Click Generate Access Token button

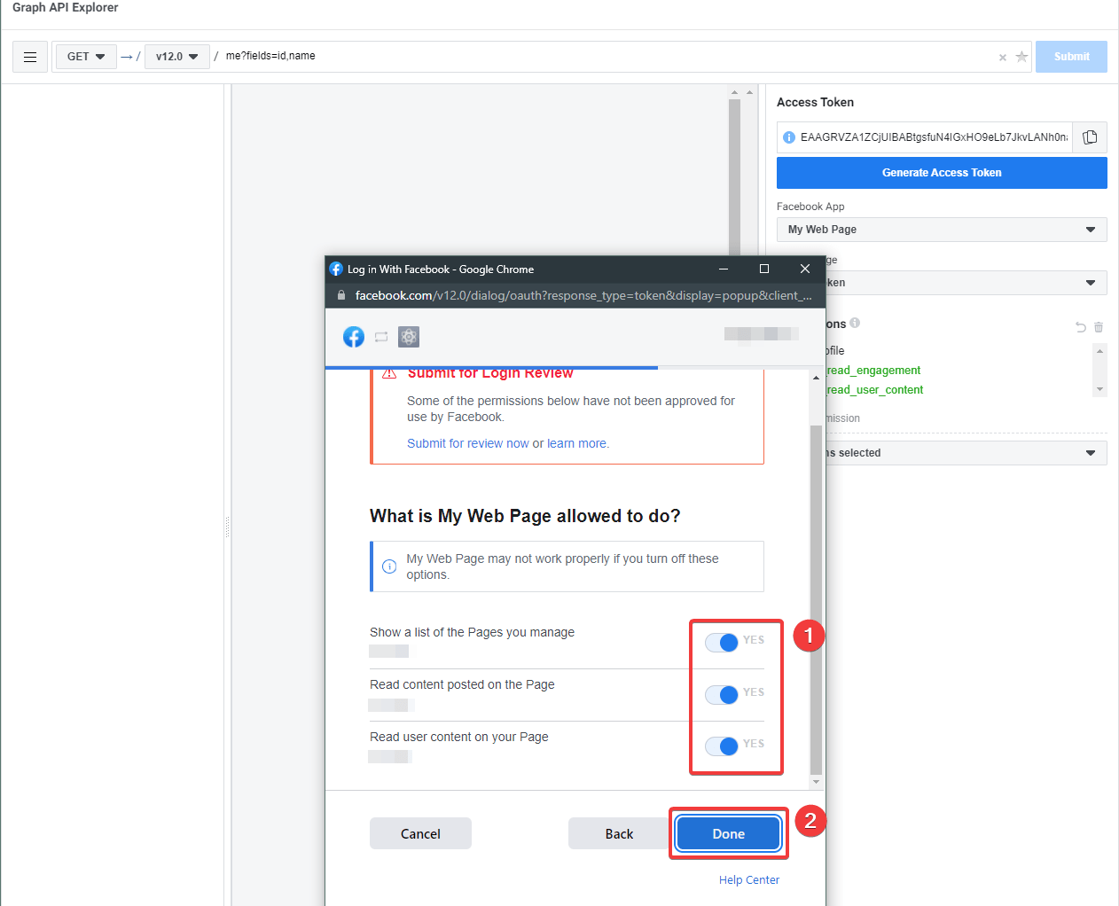coord(942,173)
